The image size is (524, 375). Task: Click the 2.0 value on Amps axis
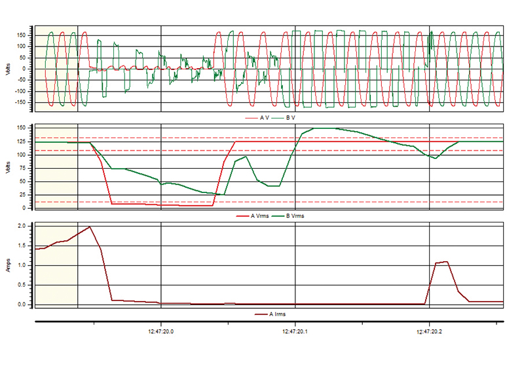(22, 226)
